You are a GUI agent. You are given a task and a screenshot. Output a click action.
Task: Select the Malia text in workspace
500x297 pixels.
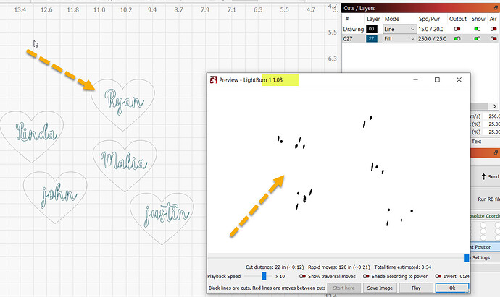click(x=124, y=160)
